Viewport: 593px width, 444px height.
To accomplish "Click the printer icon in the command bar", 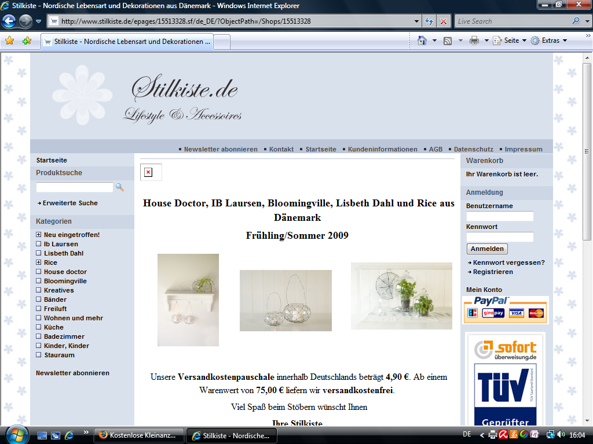I will (x=474, y=40).
